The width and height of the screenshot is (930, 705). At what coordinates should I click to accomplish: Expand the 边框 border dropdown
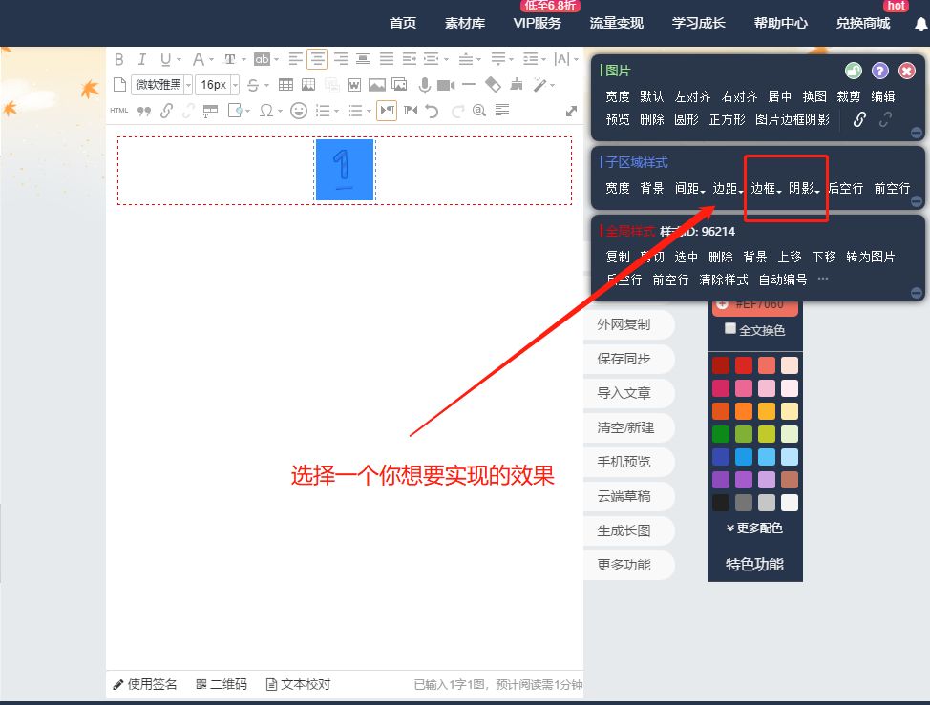click(766, 189)
